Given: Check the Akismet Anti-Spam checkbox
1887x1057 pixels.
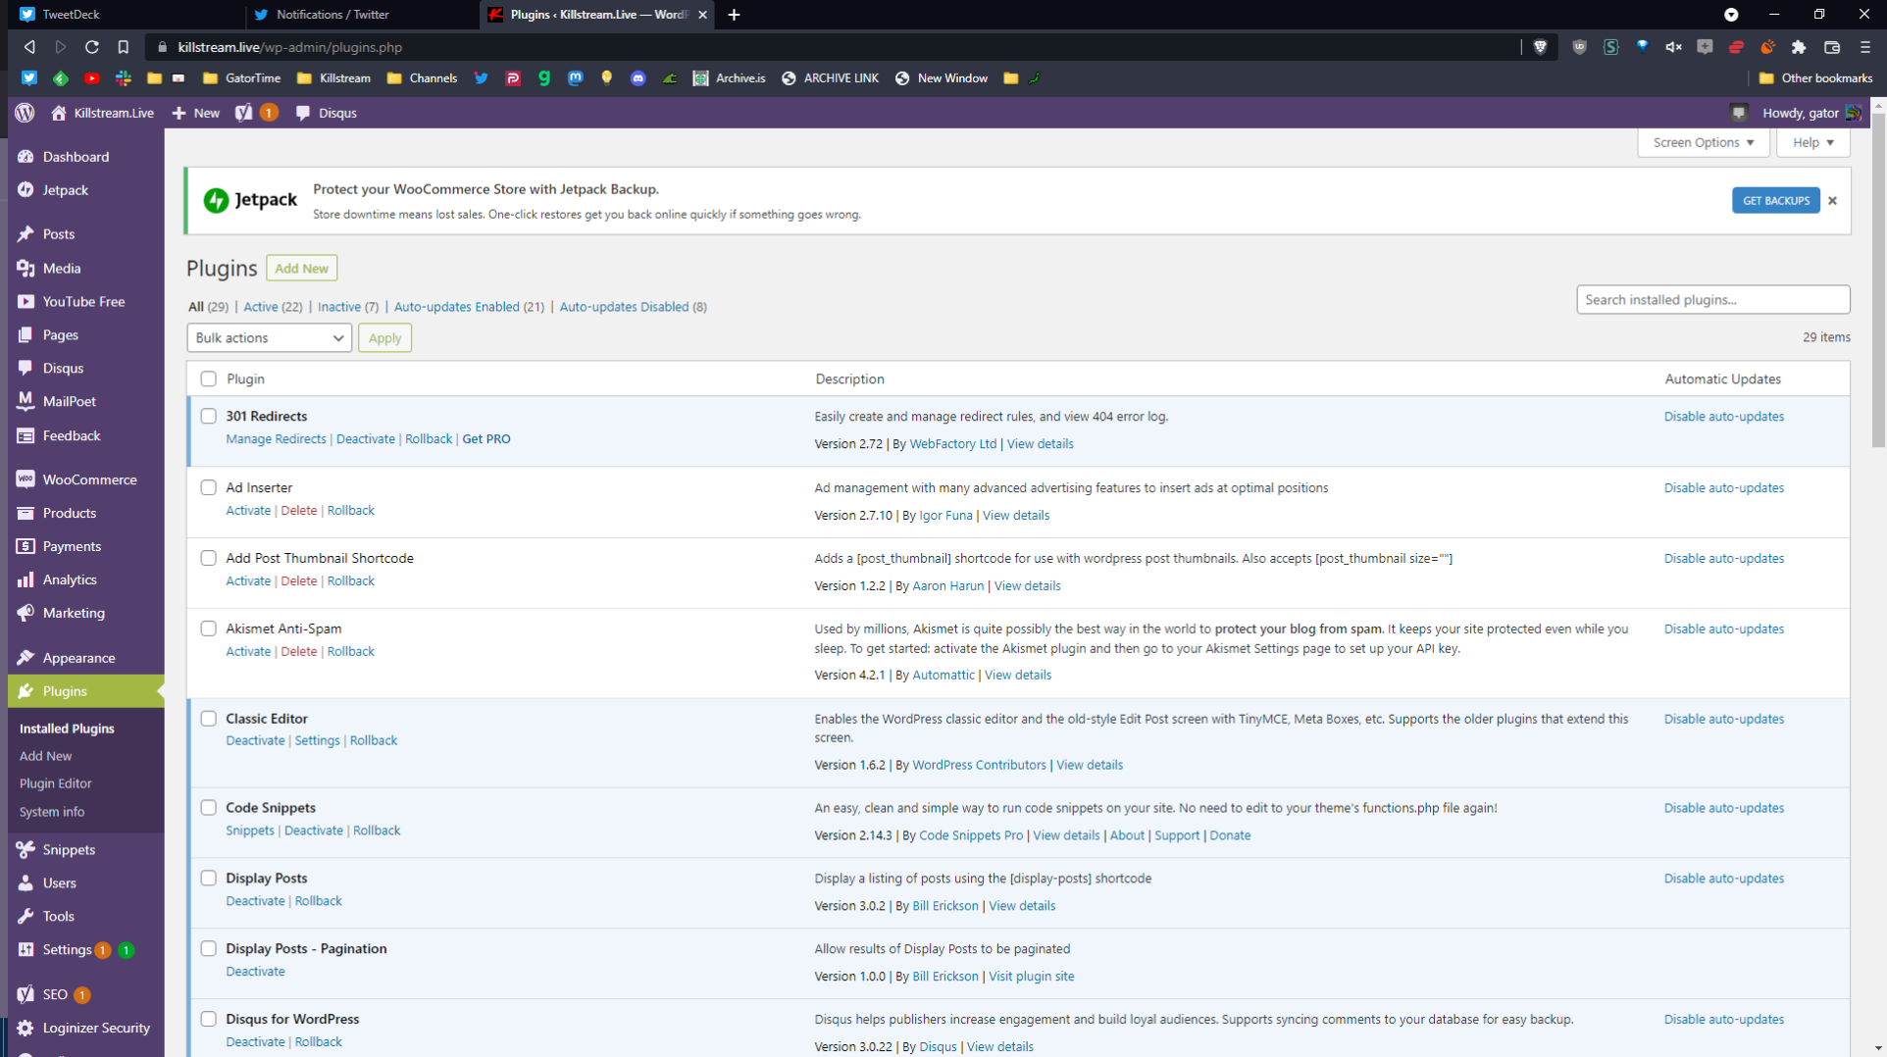Looking at the screenshot, I should 208,629.
